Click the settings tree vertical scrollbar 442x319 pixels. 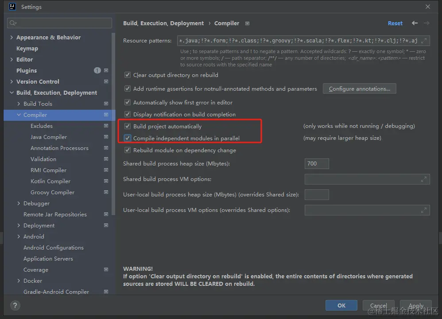(113, 124)
